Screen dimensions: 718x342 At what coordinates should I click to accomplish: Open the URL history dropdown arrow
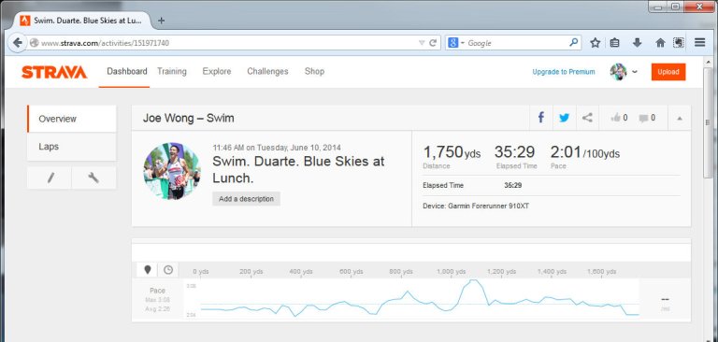422,43
